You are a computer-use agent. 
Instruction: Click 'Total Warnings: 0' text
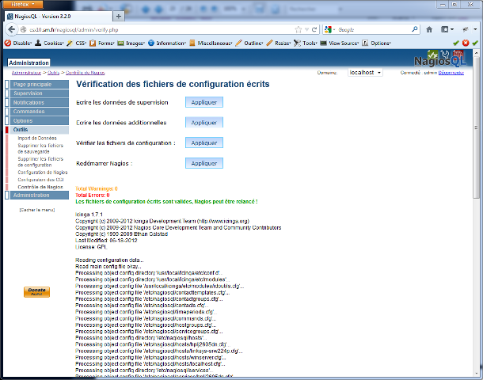tap(97, 188)
